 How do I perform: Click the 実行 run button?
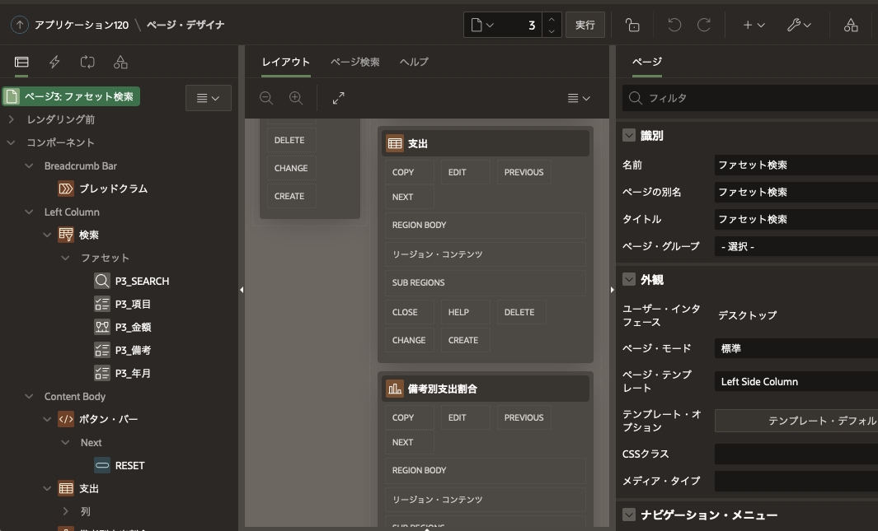click(585, 25)
